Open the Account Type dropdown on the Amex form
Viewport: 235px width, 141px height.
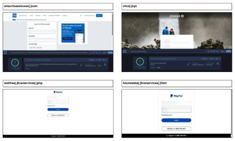(x=42, y=48)
